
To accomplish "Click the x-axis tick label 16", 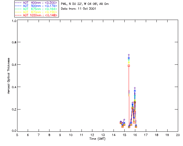I will (x=135, y=135).
